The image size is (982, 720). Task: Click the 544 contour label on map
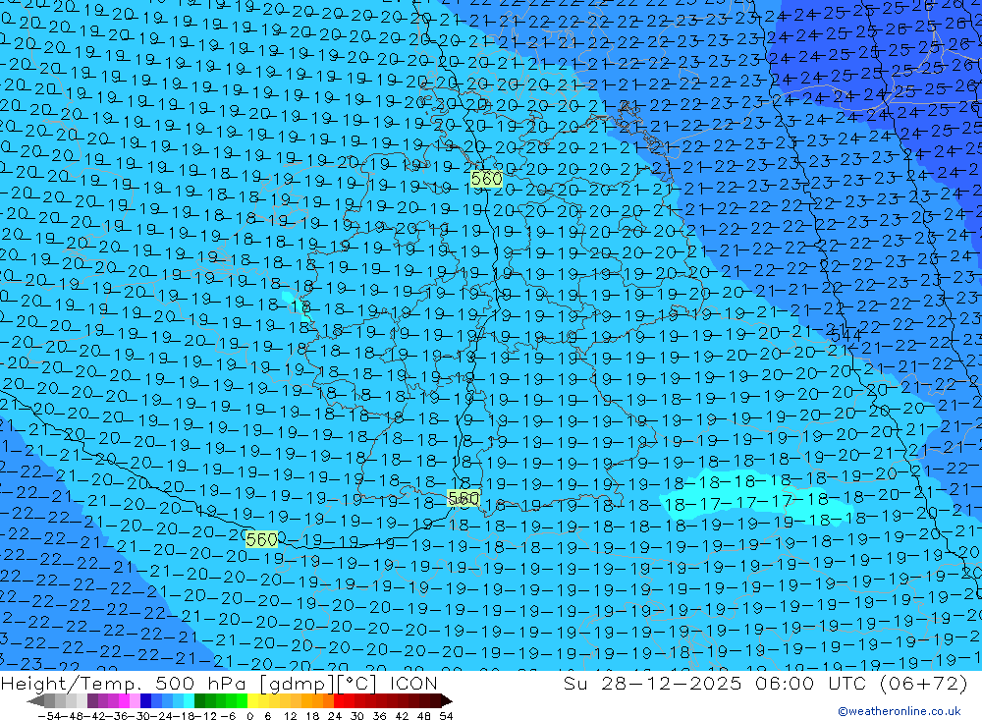(x=846, y=335)
